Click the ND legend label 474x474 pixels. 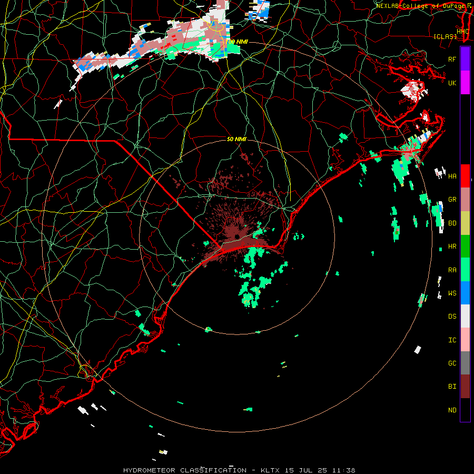click(x=452, y=410)
